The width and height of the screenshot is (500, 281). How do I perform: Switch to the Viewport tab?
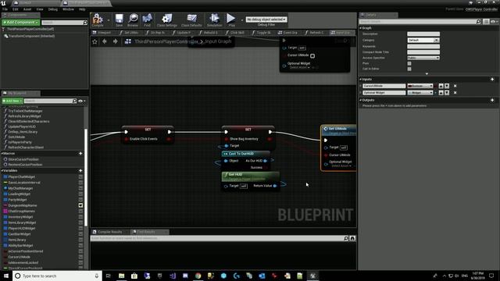pyautogui.click(x=104, y=33)
